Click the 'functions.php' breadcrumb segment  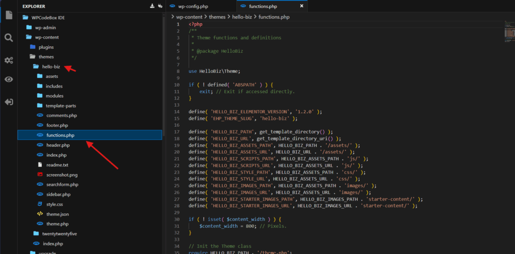pos(274,17)
